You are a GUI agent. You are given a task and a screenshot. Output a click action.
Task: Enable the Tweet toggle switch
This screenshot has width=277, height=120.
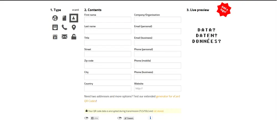tap(119, 118)
